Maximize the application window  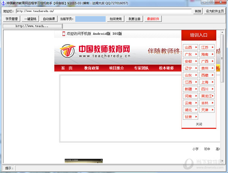point(211,2)
